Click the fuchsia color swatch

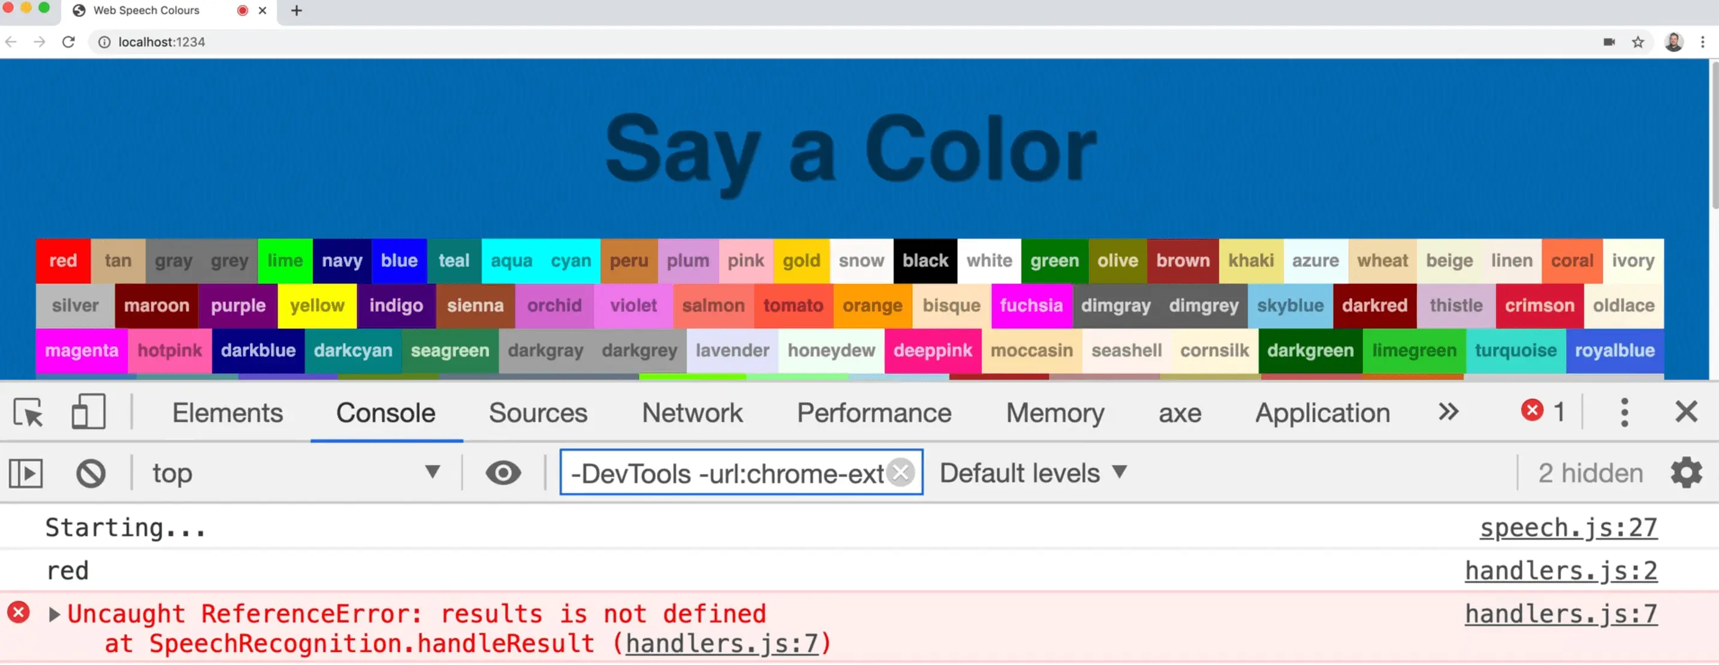1031,306
